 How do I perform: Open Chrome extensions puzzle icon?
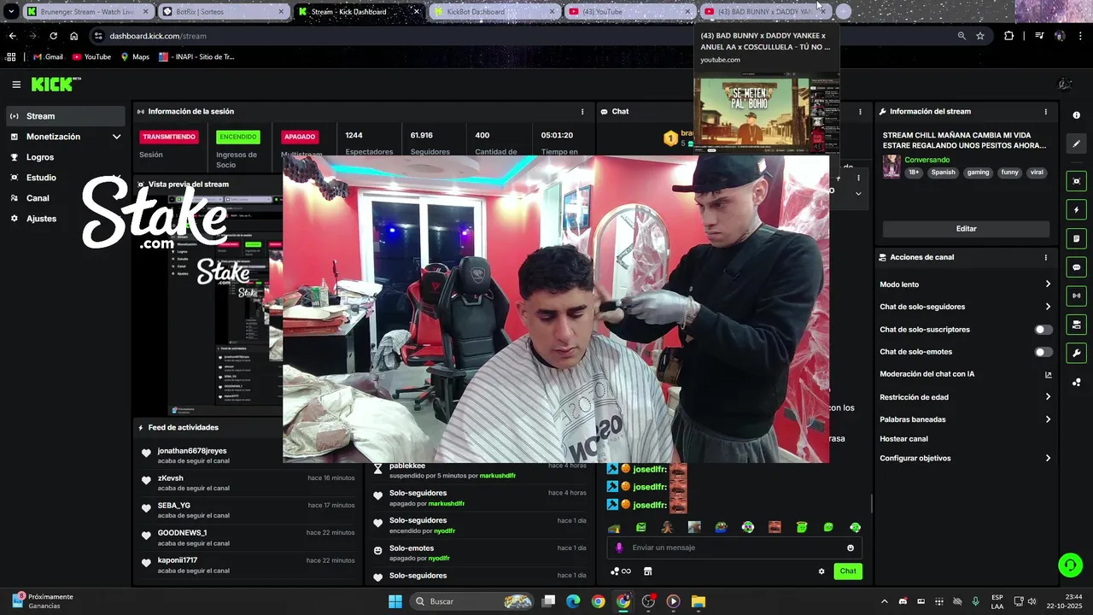pyautogui.click(x=1009, y=36)
